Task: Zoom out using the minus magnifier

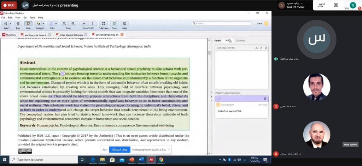Action: click(x=64, y=24)
